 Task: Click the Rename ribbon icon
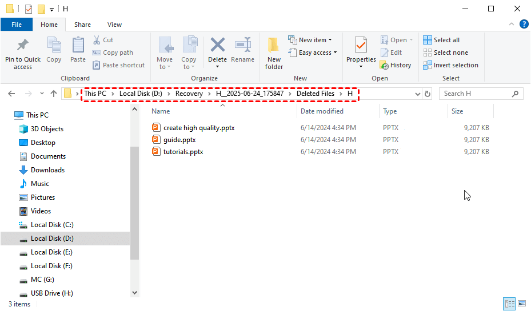[x=243, y=45]
